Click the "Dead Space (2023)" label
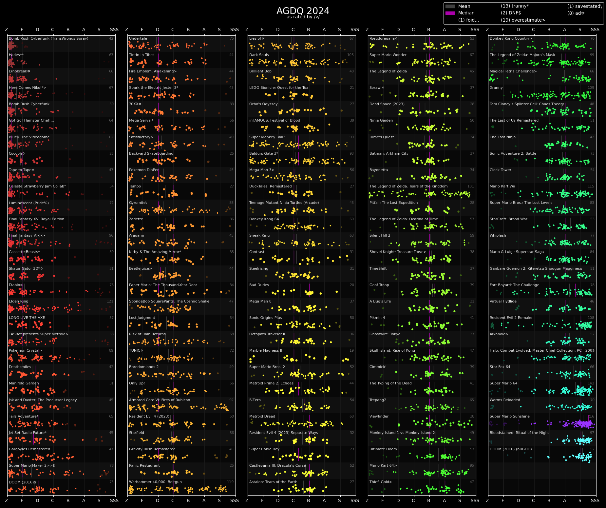The height and width of the screenshot is (508, 606). [x=387, y=104]
